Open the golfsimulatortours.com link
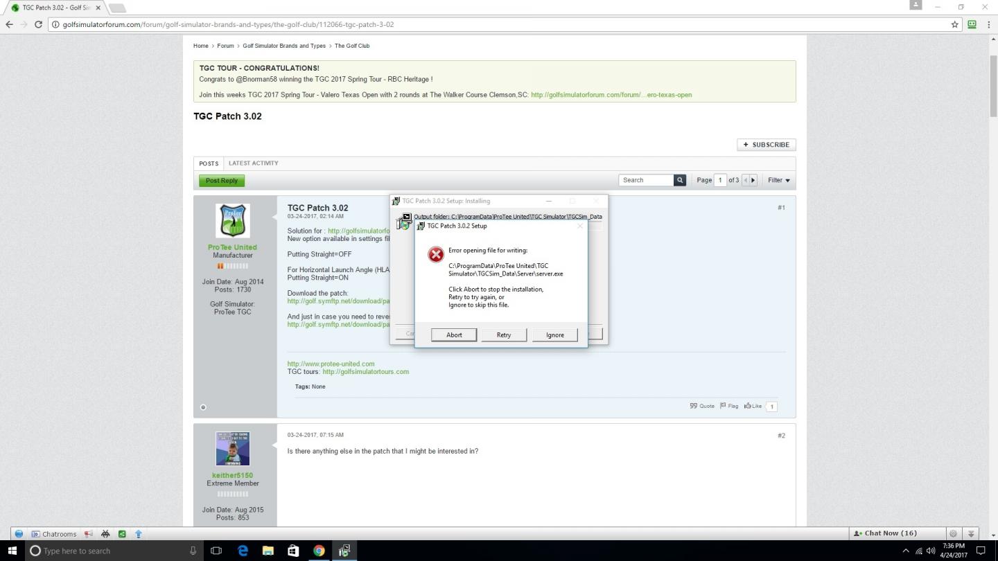998x561 pixels. click(x=366, y=371)
